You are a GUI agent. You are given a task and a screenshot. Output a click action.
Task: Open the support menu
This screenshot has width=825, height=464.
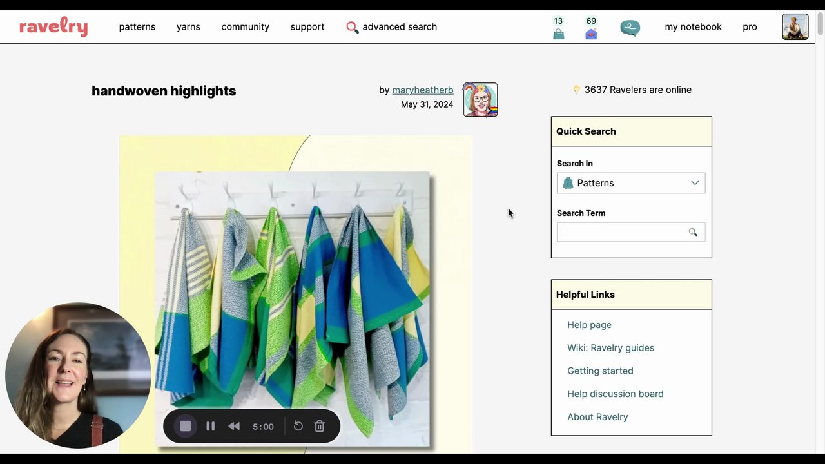(307, 27)
